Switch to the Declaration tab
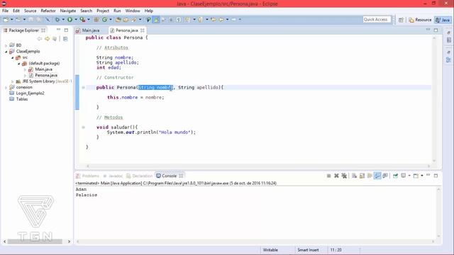Viewport: 454px width, 255px height. (x=139, y=176)
